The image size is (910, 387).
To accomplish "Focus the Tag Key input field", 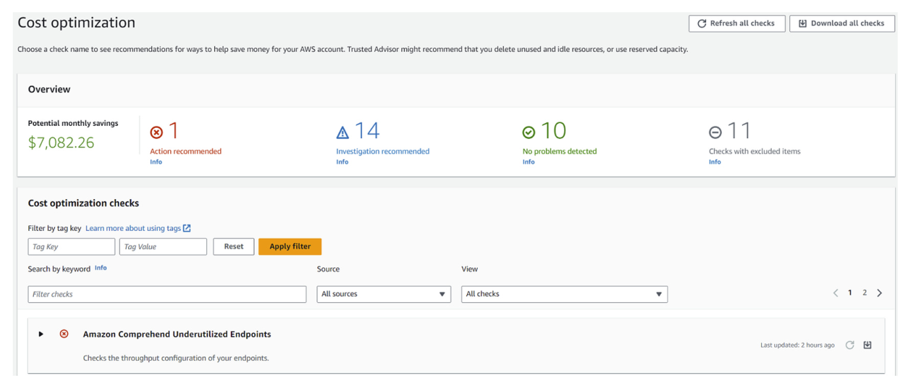I will [x=72, y=246].
